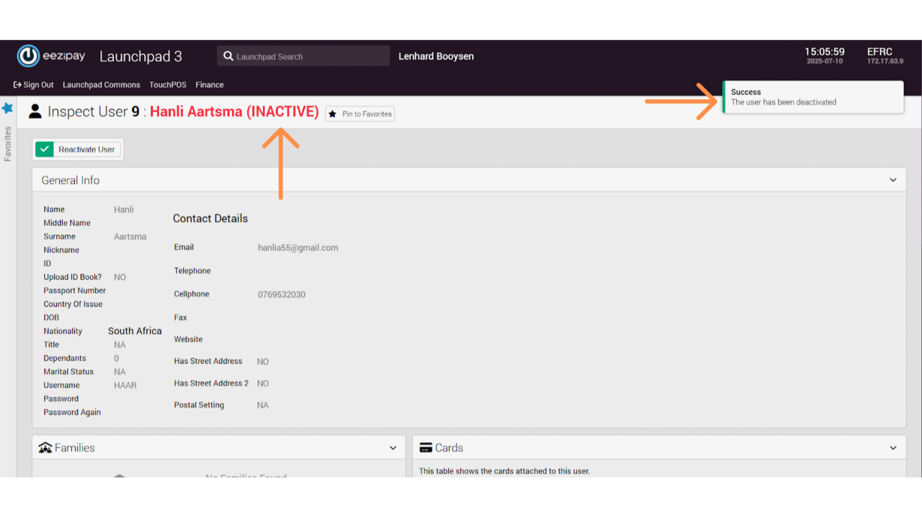
Task: Reactivate User button
Action: pyautogui.click(x=78, y=149)
